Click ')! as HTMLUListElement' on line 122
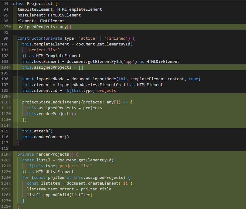 (x=48, y=172)
